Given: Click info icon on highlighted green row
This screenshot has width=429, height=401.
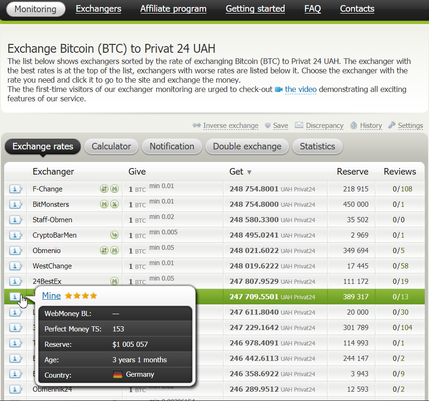Looking at the screenshot, I should click(x=15, y=296).
